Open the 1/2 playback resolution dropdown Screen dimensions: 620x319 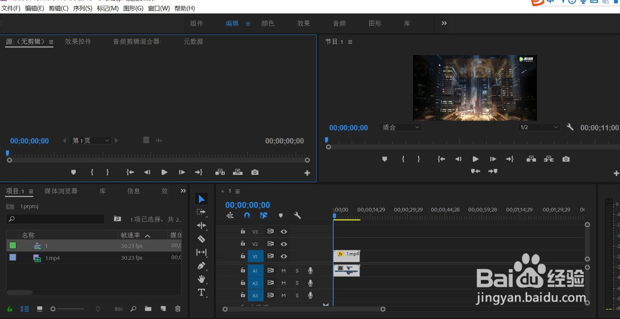tap(539, 127)
